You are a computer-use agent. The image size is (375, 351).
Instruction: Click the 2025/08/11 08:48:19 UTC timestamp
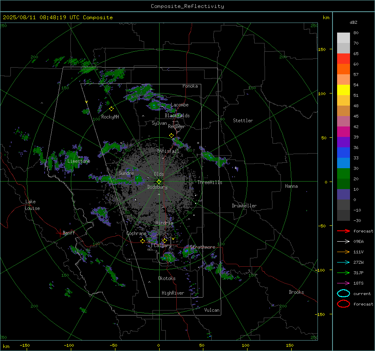[x=41, y=18]
